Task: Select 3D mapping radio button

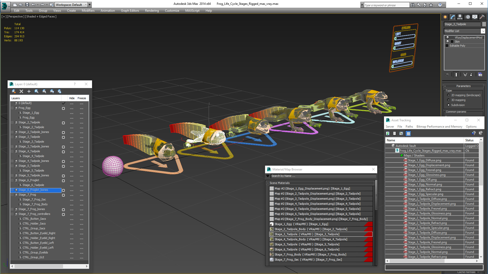Action: (x=448, y=100)
